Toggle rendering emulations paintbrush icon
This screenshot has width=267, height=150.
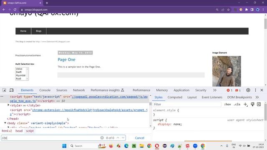252,104
